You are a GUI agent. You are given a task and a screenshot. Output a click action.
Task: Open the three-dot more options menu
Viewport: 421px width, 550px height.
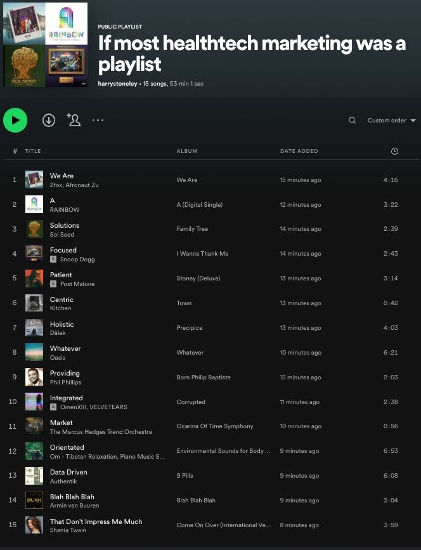click(x=98, y=120)
